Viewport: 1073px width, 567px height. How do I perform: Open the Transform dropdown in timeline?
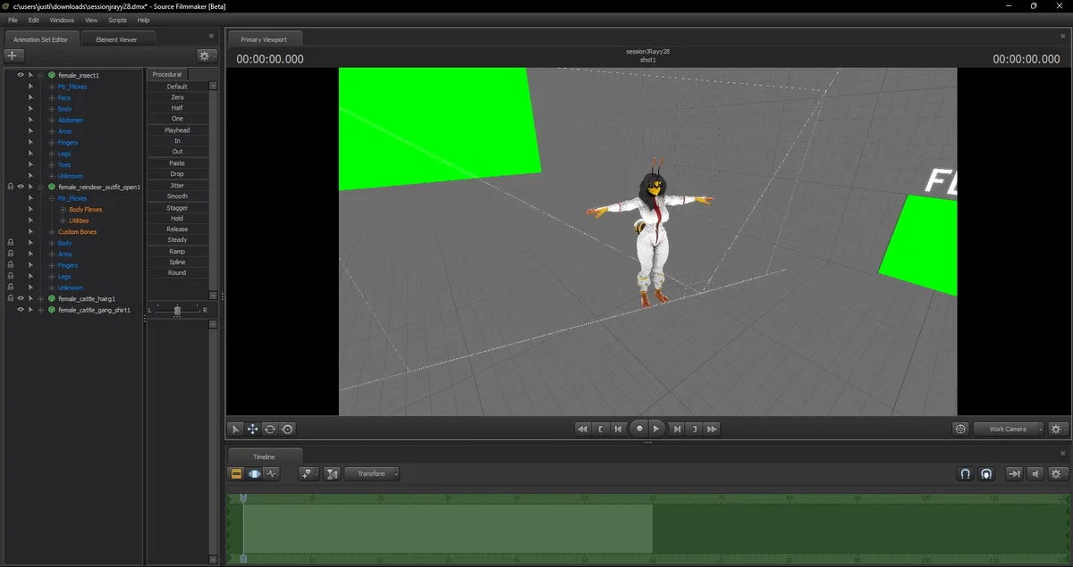coord(373,474)
